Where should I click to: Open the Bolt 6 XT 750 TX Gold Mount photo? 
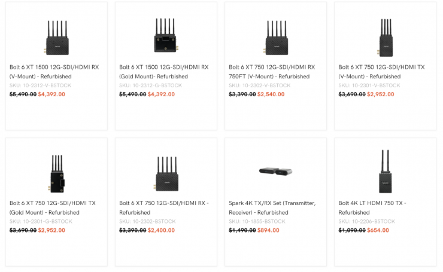(56, 172)
